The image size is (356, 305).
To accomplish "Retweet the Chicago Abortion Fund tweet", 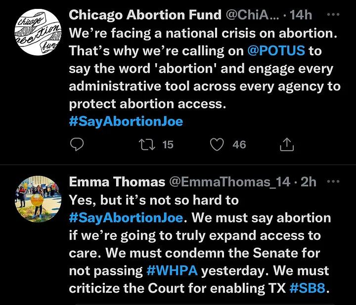I will coord(147,145).
